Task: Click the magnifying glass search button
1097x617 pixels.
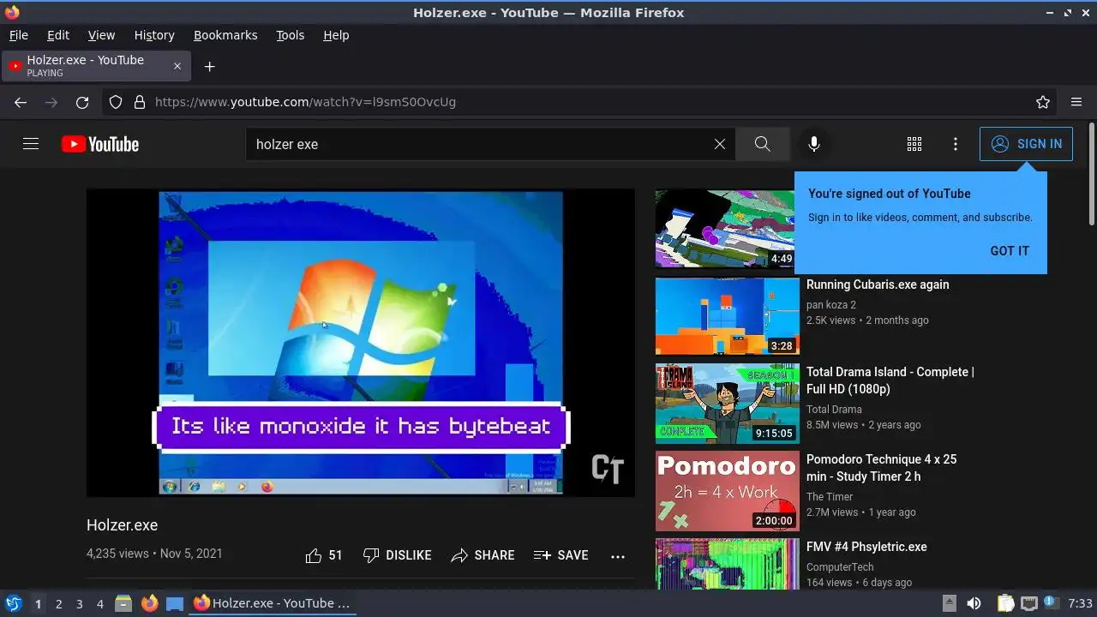Action: tap(763, 144)
